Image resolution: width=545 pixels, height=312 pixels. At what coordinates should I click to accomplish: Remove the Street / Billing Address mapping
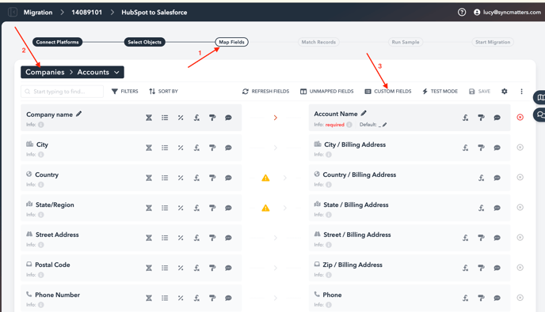click(520, 238)
